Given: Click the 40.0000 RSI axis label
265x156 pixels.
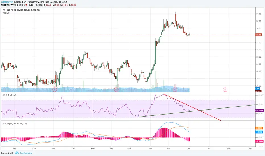Looking at the screenshot, I should 260,113.
